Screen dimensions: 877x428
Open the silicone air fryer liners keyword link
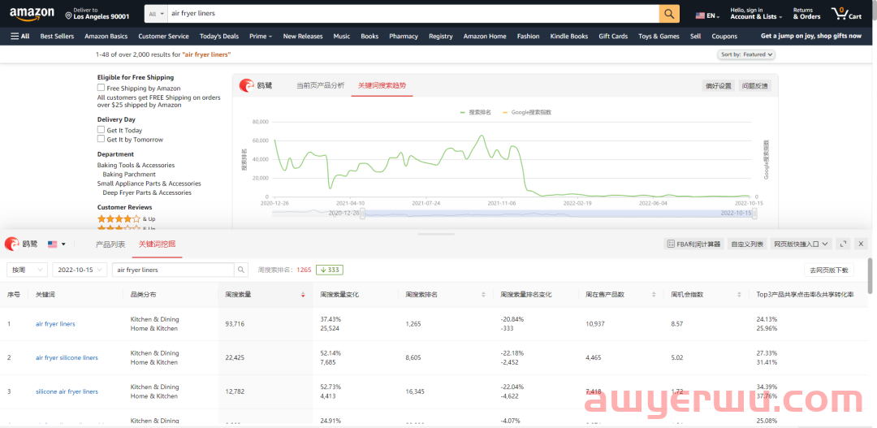pos(67,391)
